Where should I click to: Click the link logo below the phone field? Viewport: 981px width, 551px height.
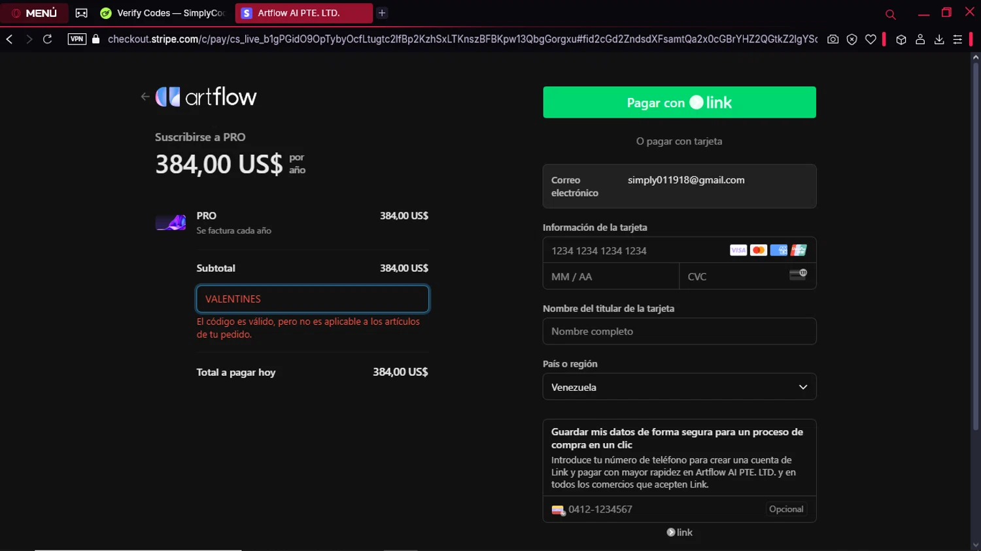[x=680, y=532]
